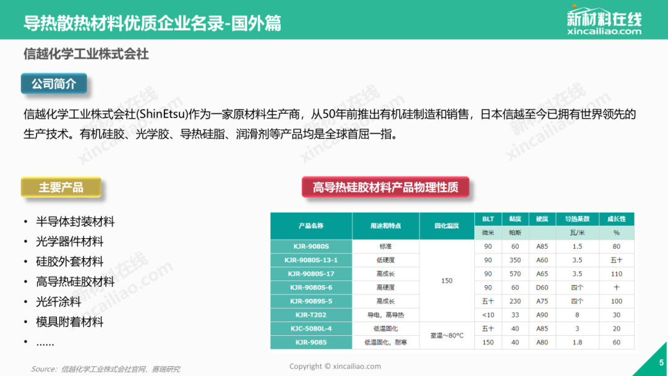Click the 低温固化, 耐寒 feature cell
This screenshot has width=668, height=376.
coord(385,342)
